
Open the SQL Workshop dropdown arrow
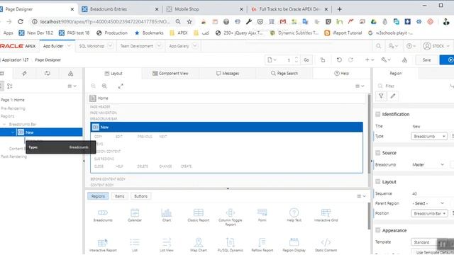(111, 46)
